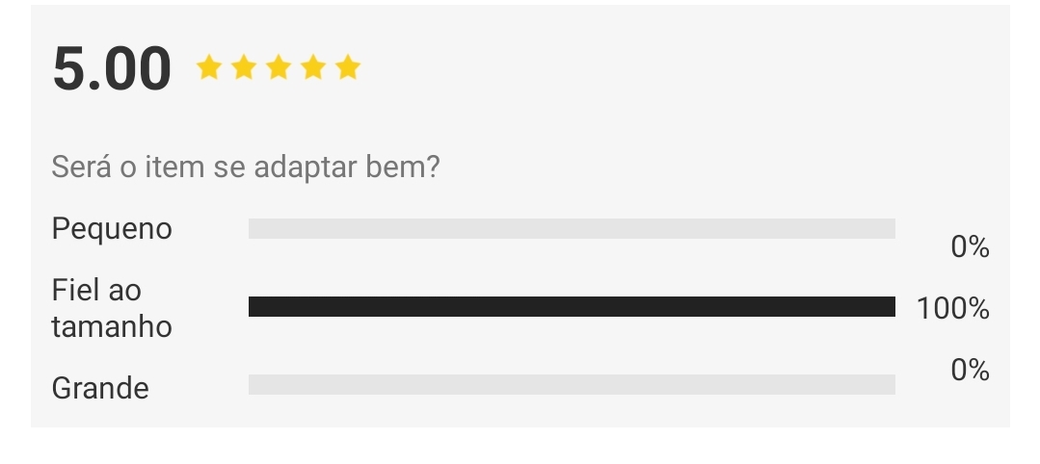This screenshot has height=464, width=1040.
Task: Click the 0% value for Grande
Action: [970, 370]
